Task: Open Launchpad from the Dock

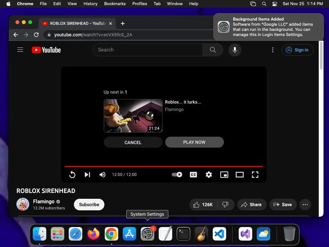Action: pos(58,234)
